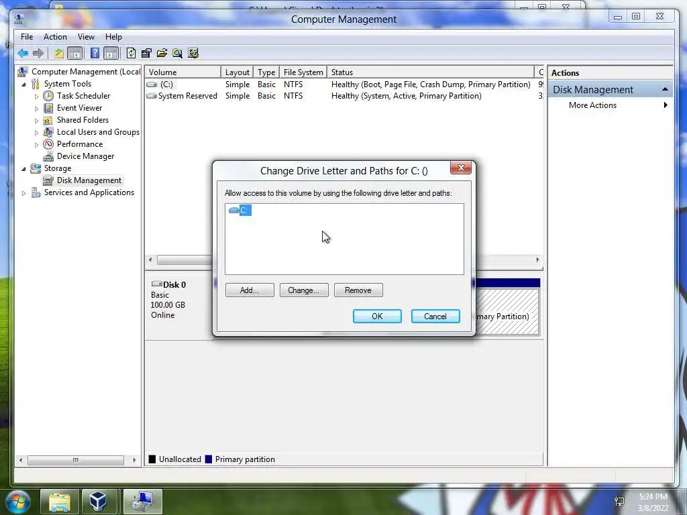The height and width of the screenshot is (515, 687).
Task: Click the open folder toolbar icon
Action: coord(162,54)
